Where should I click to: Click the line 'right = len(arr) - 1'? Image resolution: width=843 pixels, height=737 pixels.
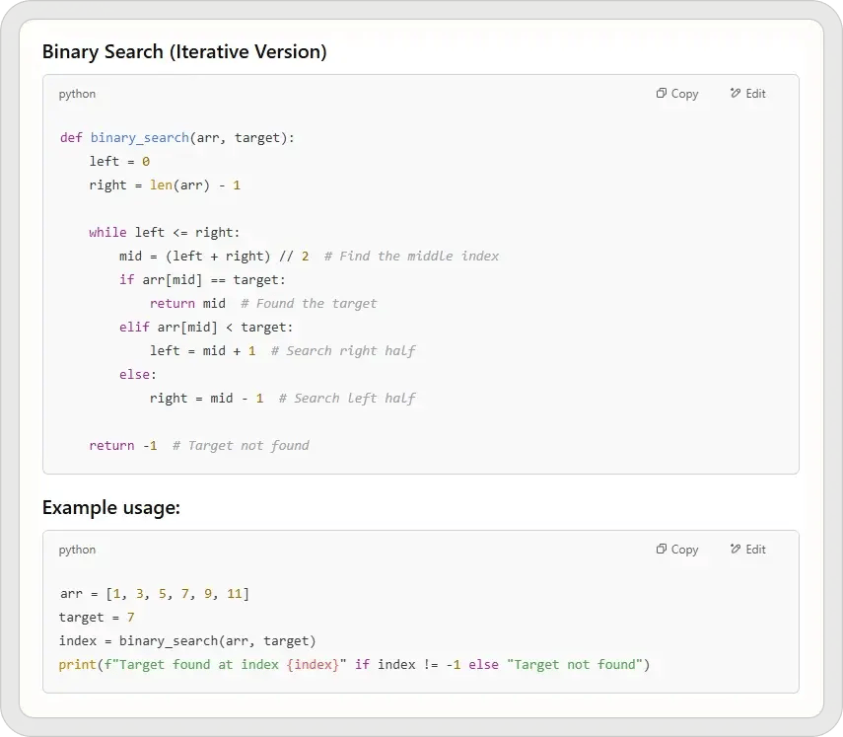coord(165,185)
